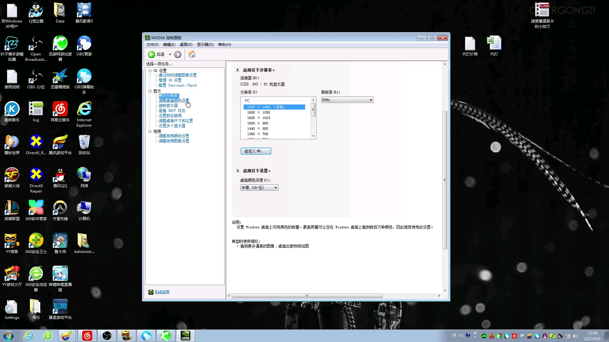Select 调整桌面尺寸和位置 in task tree
The image size is (609, 342).
[176, 121]
